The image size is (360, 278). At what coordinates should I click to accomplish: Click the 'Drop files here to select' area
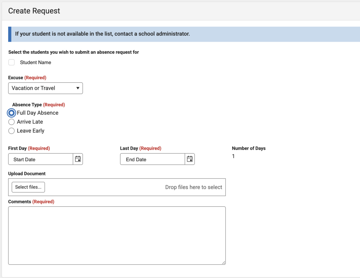[193, 187]
